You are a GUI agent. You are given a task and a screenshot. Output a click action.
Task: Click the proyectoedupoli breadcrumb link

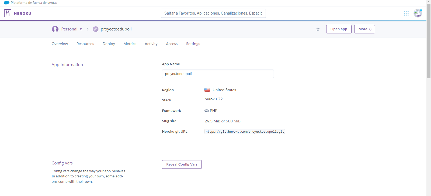[x=116, y=29]
